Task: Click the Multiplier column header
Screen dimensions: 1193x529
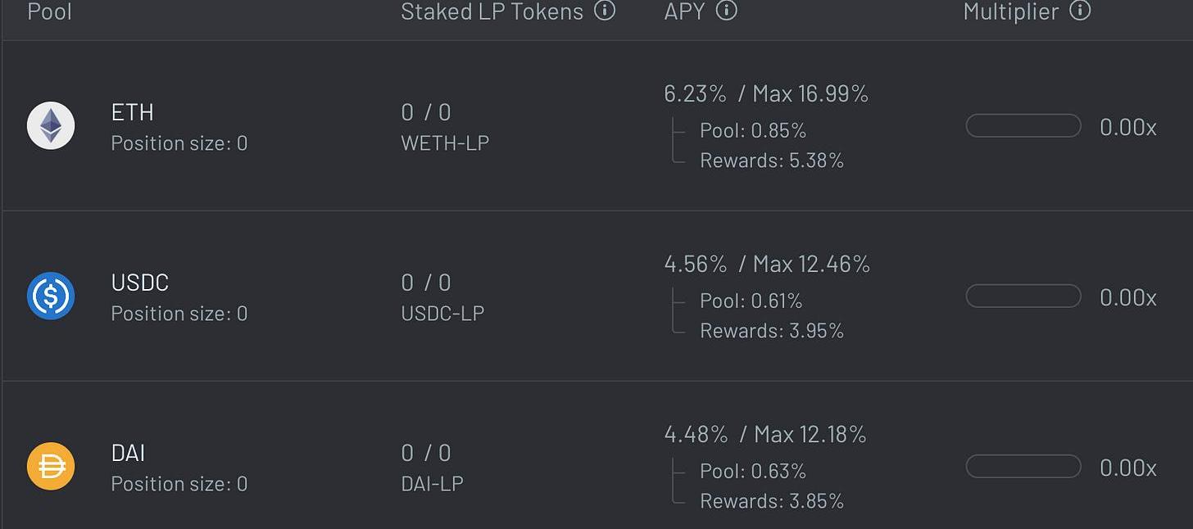Action: coord(1011,11)
